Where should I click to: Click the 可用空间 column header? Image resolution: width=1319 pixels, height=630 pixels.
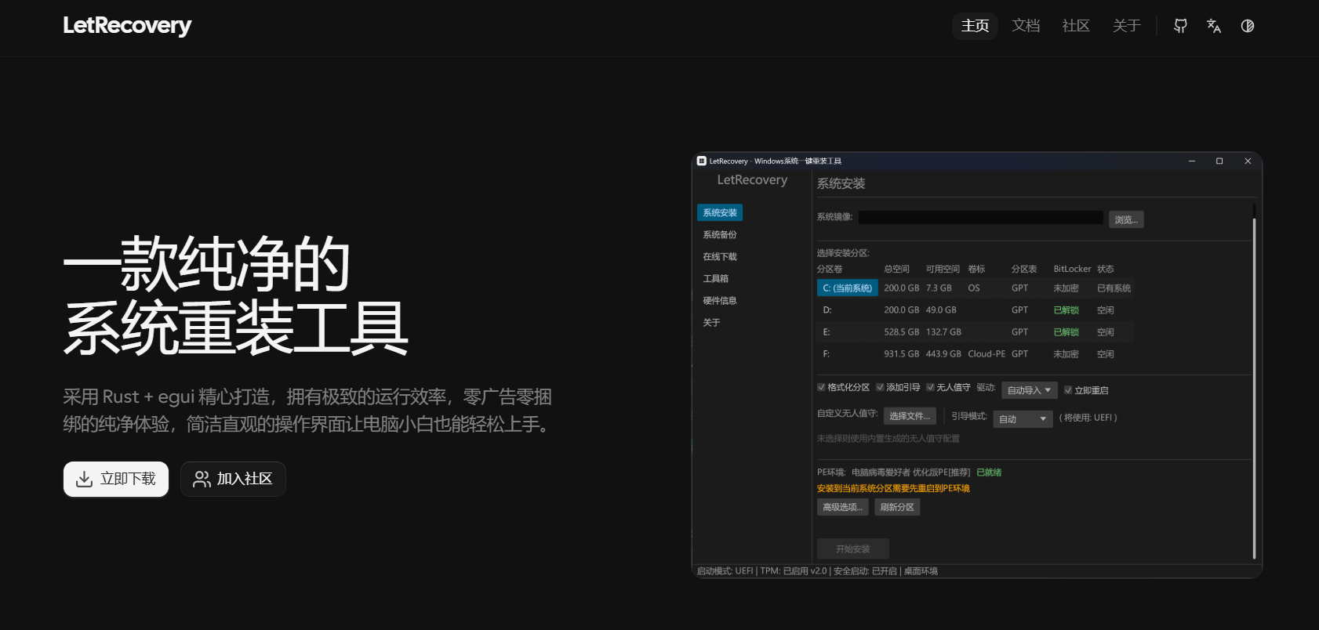tap(943, 269)
